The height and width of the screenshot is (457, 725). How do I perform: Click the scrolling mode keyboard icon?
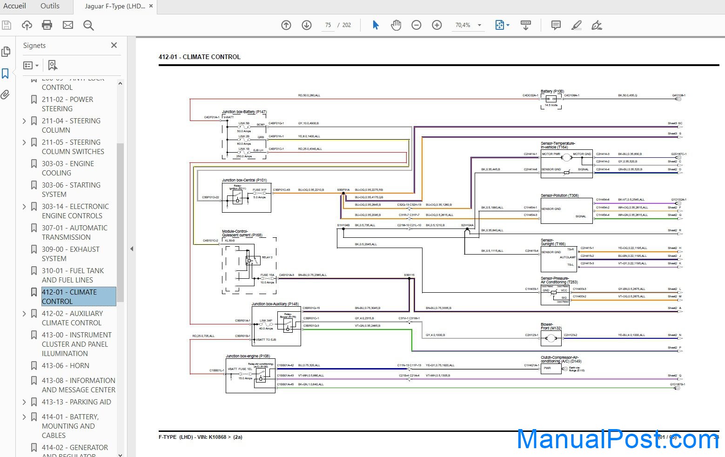point(526,25)
